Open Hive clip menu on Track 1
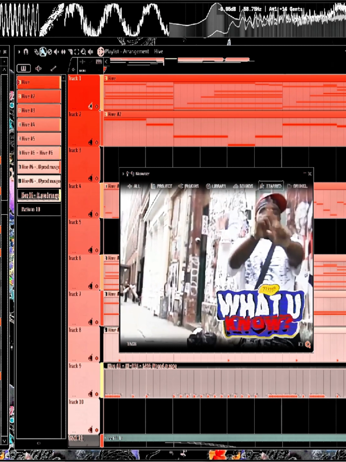346x462 pixels. (106, 78)
